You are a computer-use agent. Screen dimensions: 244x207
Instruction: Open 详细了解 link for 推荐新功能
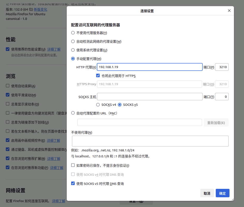(57, 168)
